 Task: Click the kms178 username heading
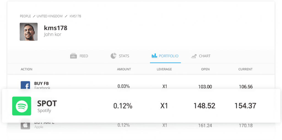pyautogui.click(x=56, y=28)
